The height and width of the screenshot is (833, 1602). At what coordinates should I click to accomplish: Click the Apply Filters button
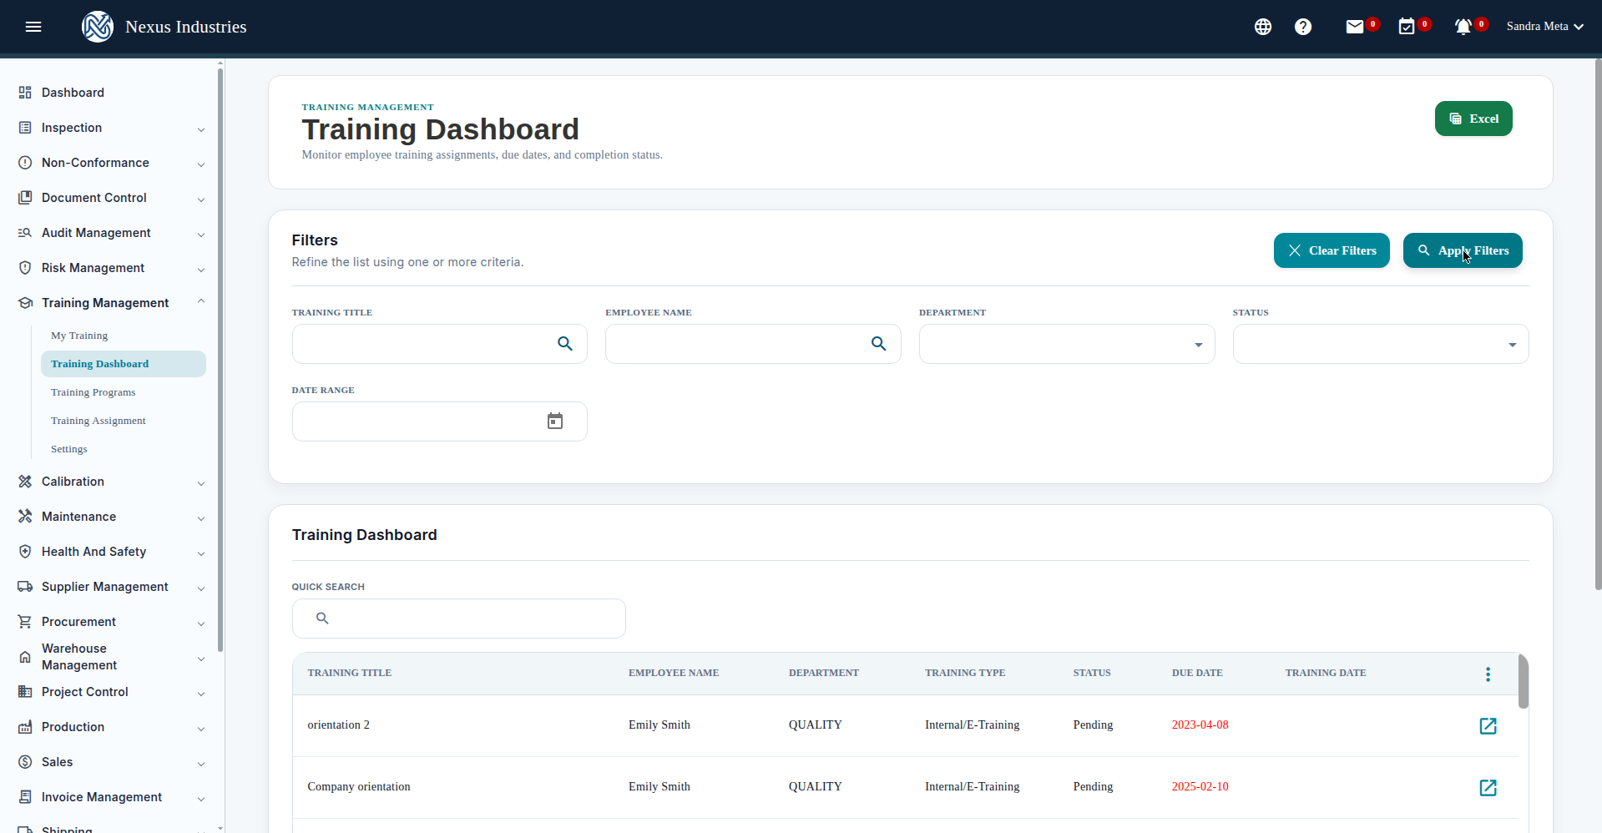pyautogui.click(x=1463, y=250)
